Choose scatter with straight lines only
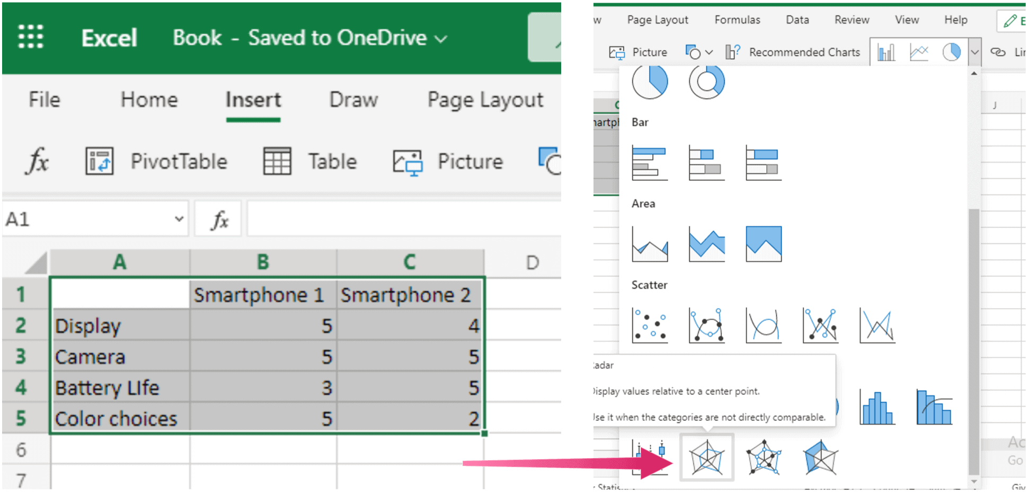1028x492 pixels. (877, 325)
